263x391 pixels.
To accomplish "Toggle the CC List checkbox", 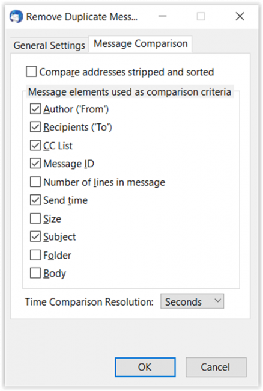I will coord(35,146).
